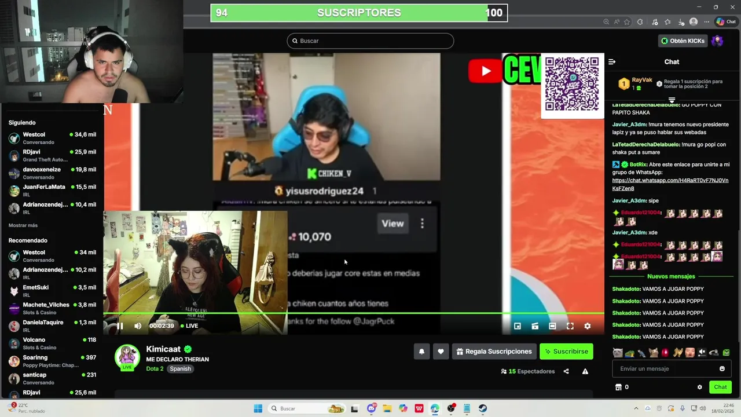This screenshot has height=417, width=741.
Task: Report stream using warning triangle icon
Action: [585, 371]
